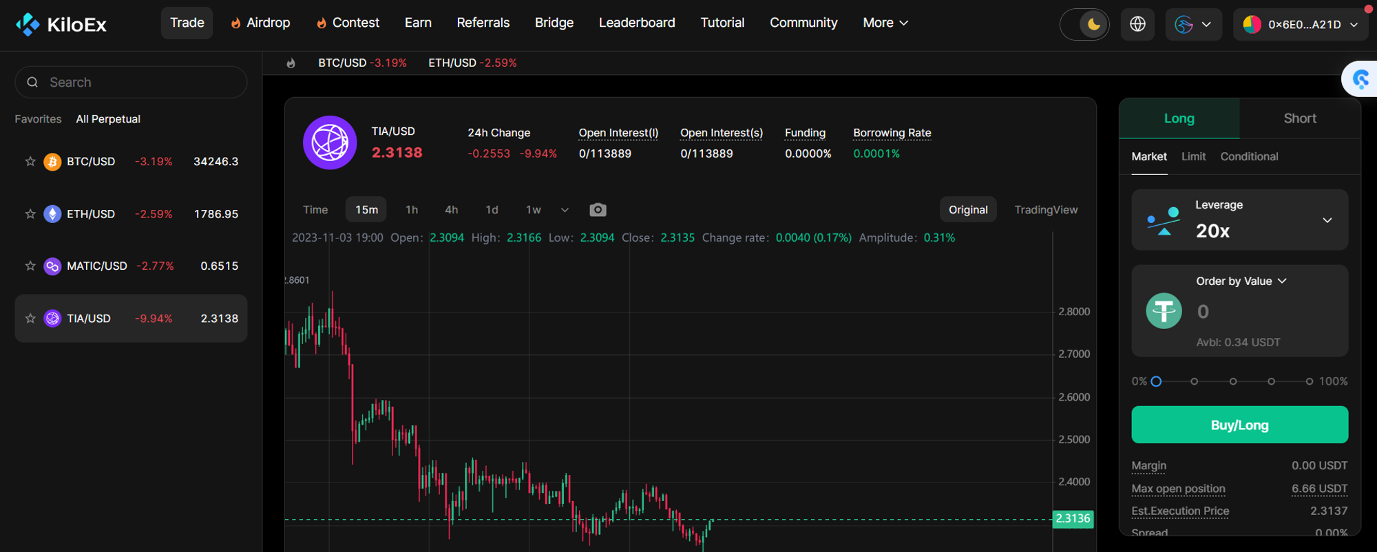Switch the chart to TradingView

coord(1045,210)
